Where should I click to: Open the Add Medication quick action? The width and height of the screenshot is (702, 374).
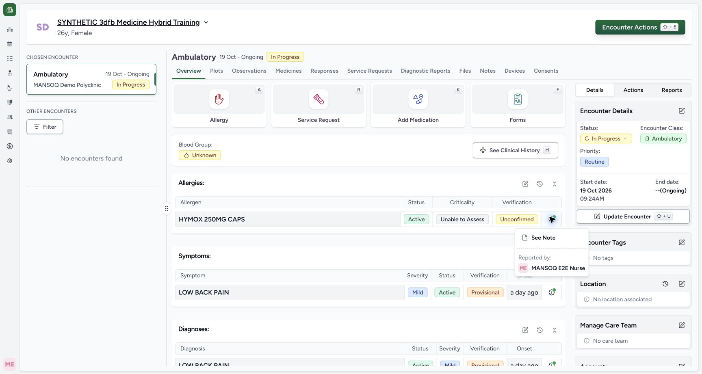click(x=418, y=105)
